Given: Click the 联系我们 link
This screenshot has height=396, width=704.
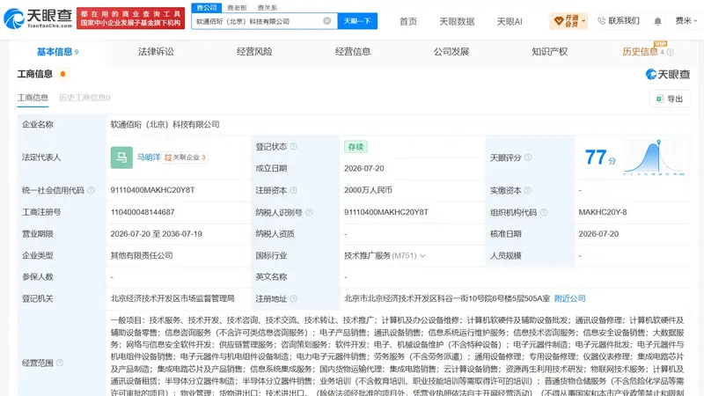Looking at the screenshot, I should click(624, 20).
